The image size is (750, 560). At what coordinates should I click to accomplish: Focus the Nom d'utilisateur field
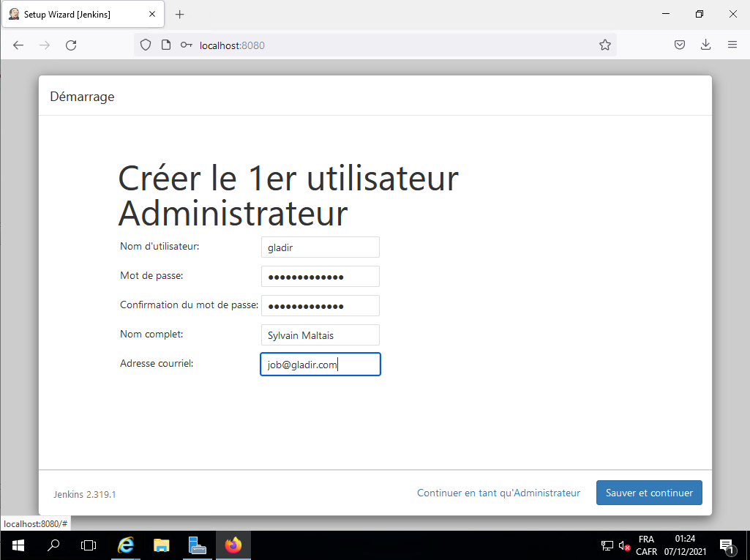click(x=320, y=247)
